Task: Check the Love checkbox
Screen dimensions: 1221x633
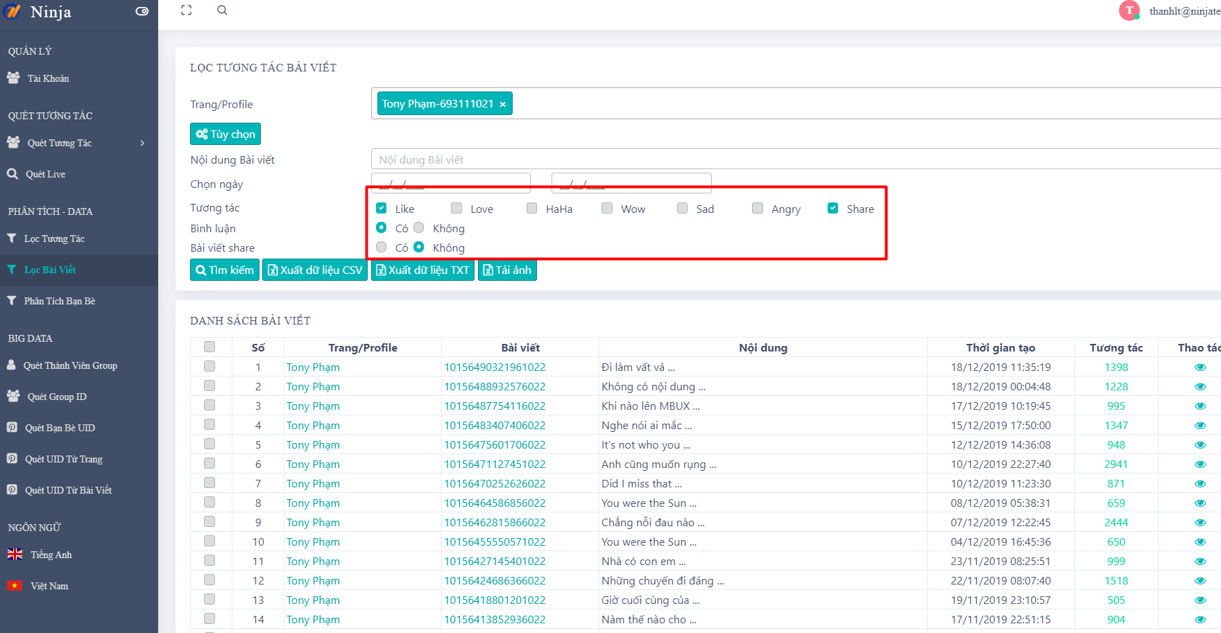Action: tap(456, 208)
